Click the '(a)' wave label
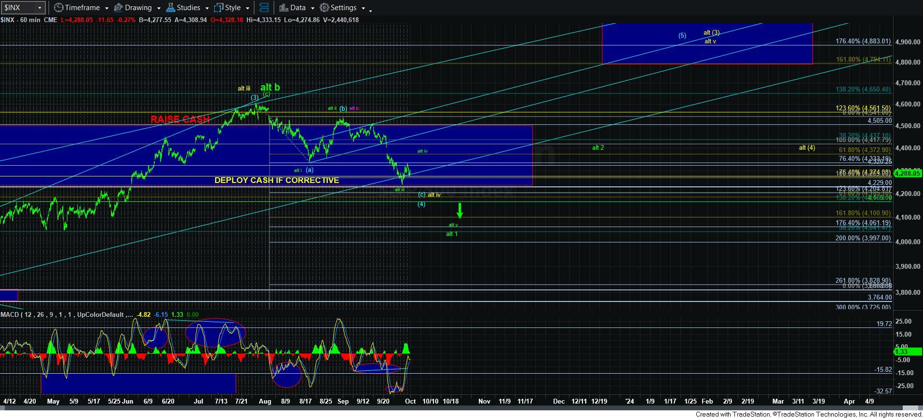 310,170
